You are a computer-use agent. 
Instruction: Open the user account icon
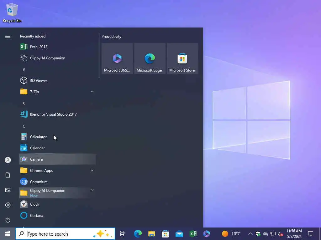[8, 160]
